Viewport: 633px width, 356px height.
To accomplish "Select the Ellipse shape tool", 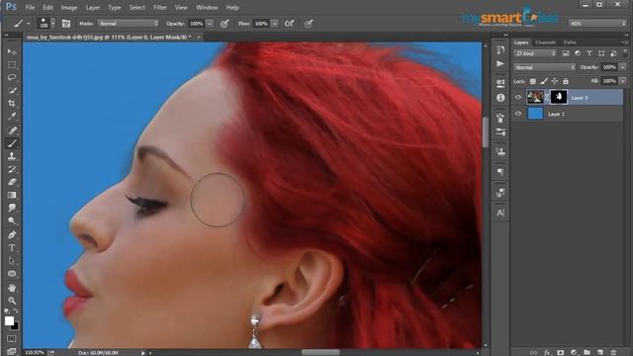I will [12, 274].
